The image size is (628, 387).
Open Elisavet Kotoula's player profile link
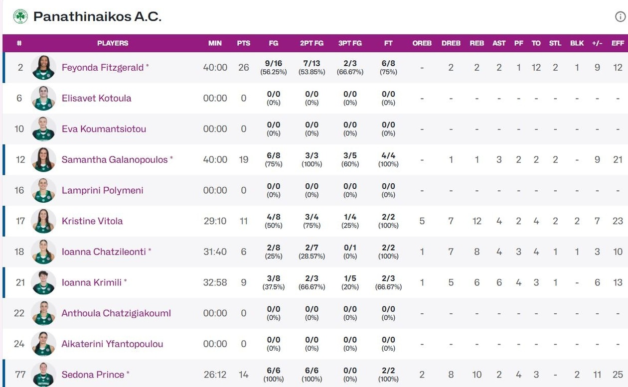coord(96,98)
